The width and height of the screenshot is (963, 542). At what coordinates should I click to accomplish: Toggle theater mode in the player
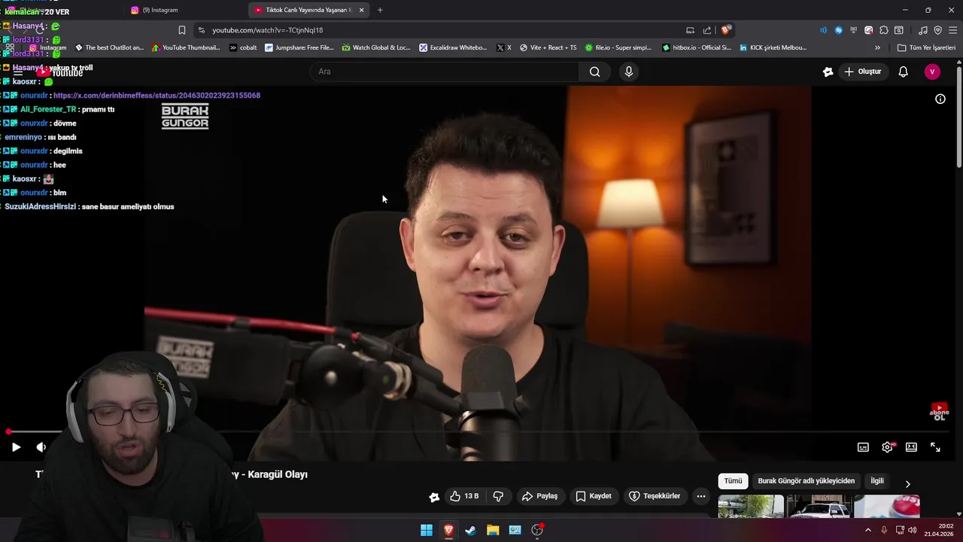click(911, 447)
